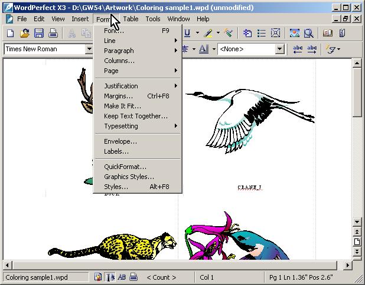Click the vertical scrollbar up arrow
Screen dimensions: 365x285
[x=357, y=63]
